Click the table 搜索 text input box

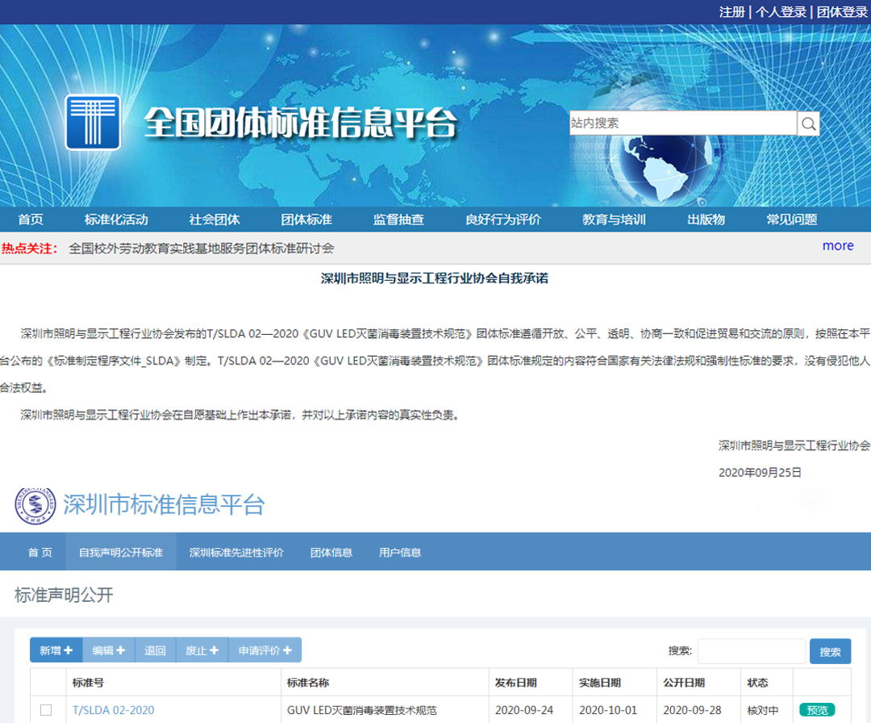point(751,651)
